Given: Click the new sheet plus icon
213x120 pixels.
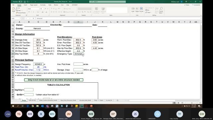Looking at the screenshot, I should [117, 100].
